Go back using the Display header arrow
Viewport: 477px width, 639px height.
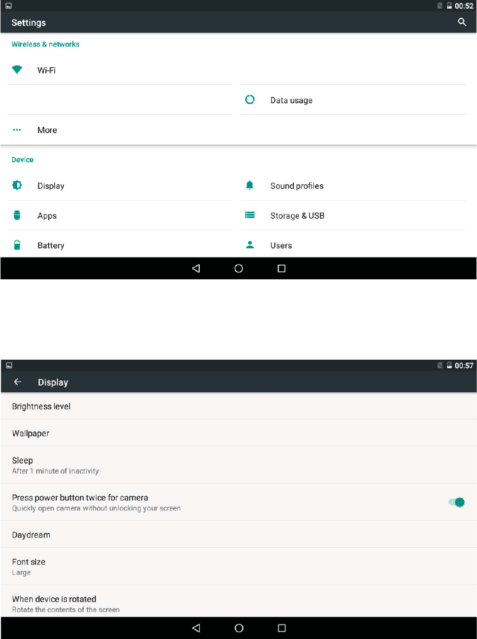[18, 381]
